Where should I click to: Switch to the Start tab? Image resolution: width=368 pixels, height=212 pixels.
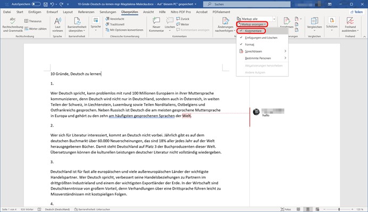coord(20,12)
